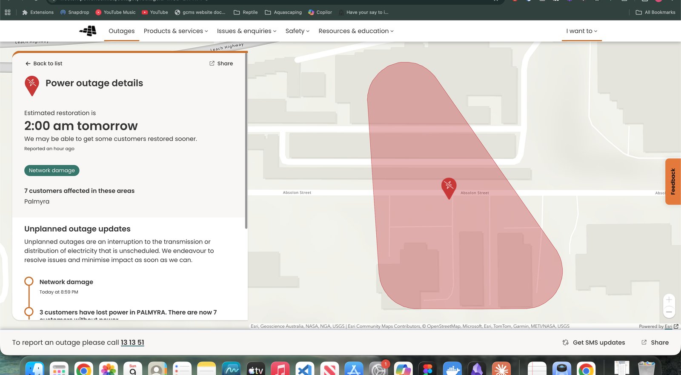Zoom in on the map
Screen dimensions: 681x375
pos(669,300)
